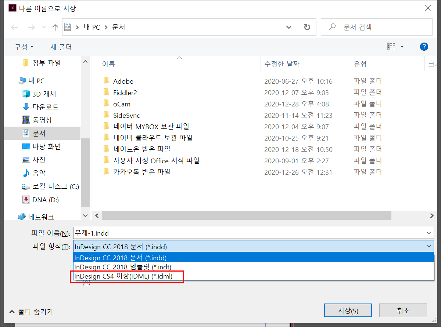
Task: Collapse the 파일 형식 dropdown
Action: tap(429, 247)
